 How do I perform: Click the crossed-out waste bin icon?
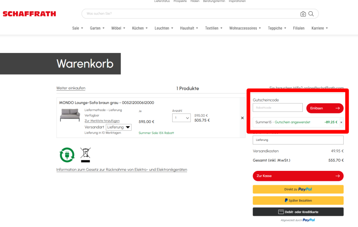point(85,155)
